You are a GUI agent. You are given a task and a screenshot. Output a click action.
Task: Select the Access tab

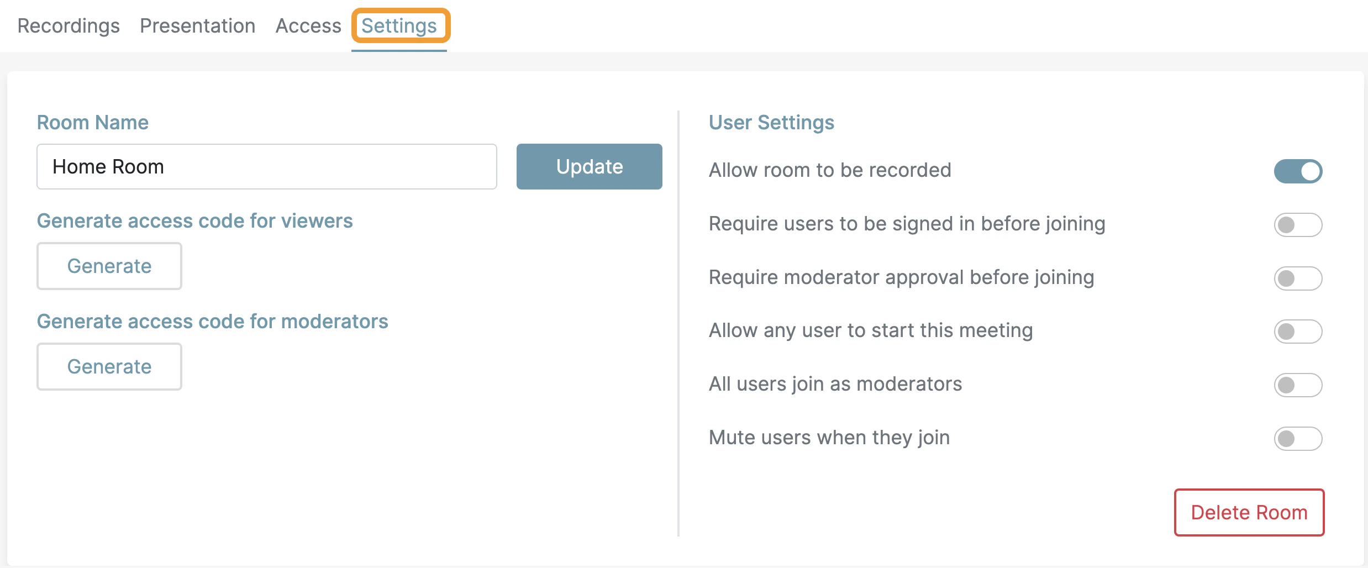point(308,25)
